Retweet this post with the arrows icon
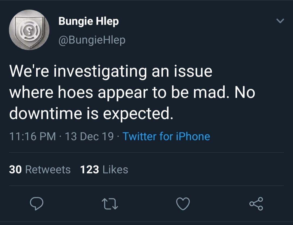 point(110,204)
